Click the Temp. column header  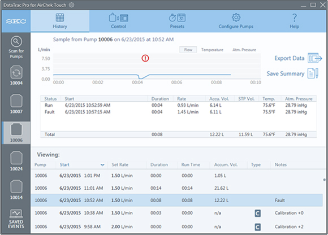click(x=269, y=99)
